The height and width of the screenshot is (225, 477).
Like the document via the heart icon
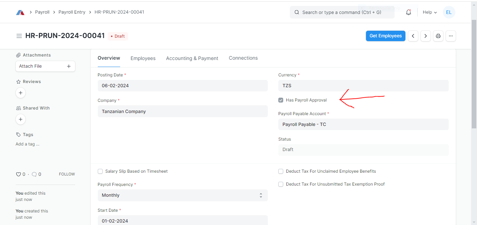tap(18, 174)
